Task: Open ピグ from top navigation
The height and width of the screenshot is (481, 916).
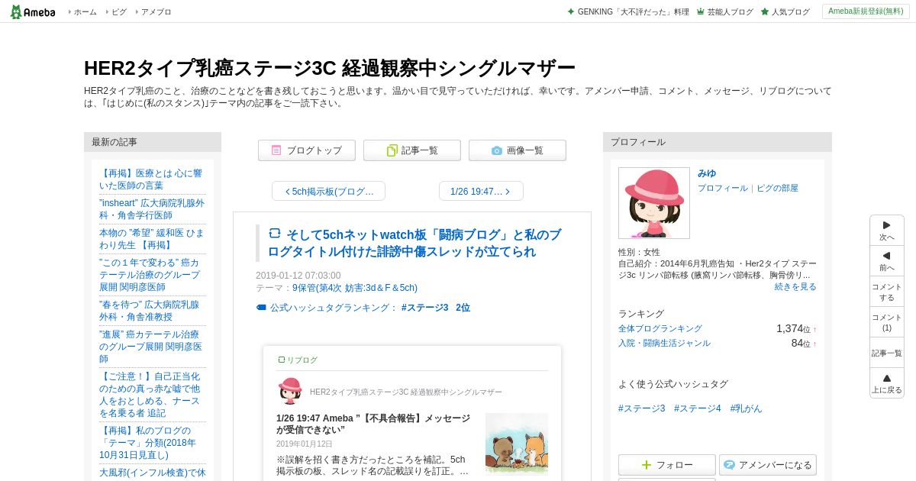Action: (x=118, y=12)
